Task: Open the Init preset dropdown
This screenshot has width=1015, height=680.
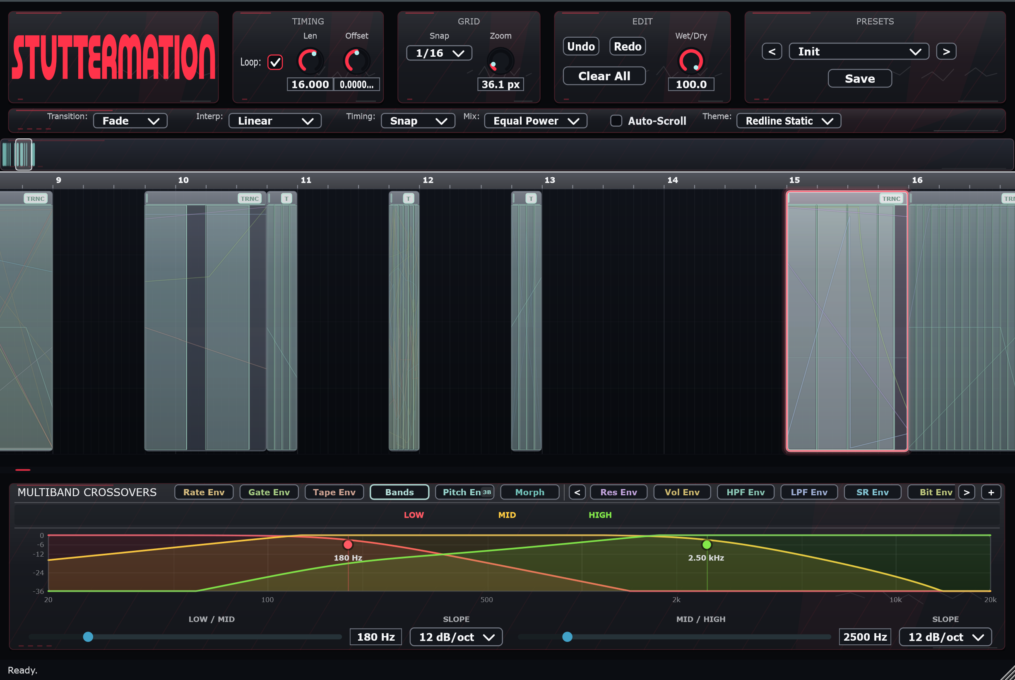Action: 859,52
